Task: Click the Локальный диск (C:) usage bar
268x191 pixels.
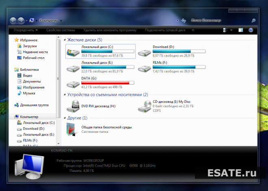Action: (x=108, y=51)
